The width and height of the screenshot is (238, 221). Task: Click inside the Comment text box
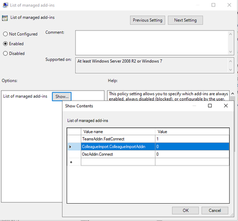coord(152,43)
